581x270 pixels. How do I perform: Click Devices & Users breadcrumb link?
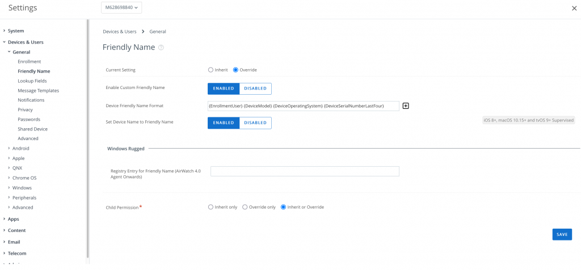119,32
